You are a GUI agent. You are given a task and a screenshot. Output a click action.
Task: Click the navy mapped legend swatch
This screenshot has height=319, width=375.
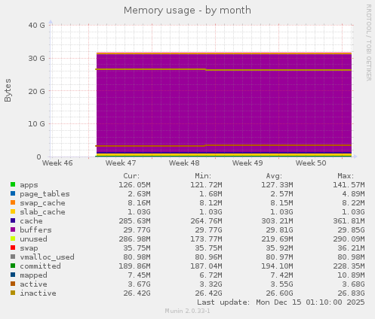(x=13, y=275)
